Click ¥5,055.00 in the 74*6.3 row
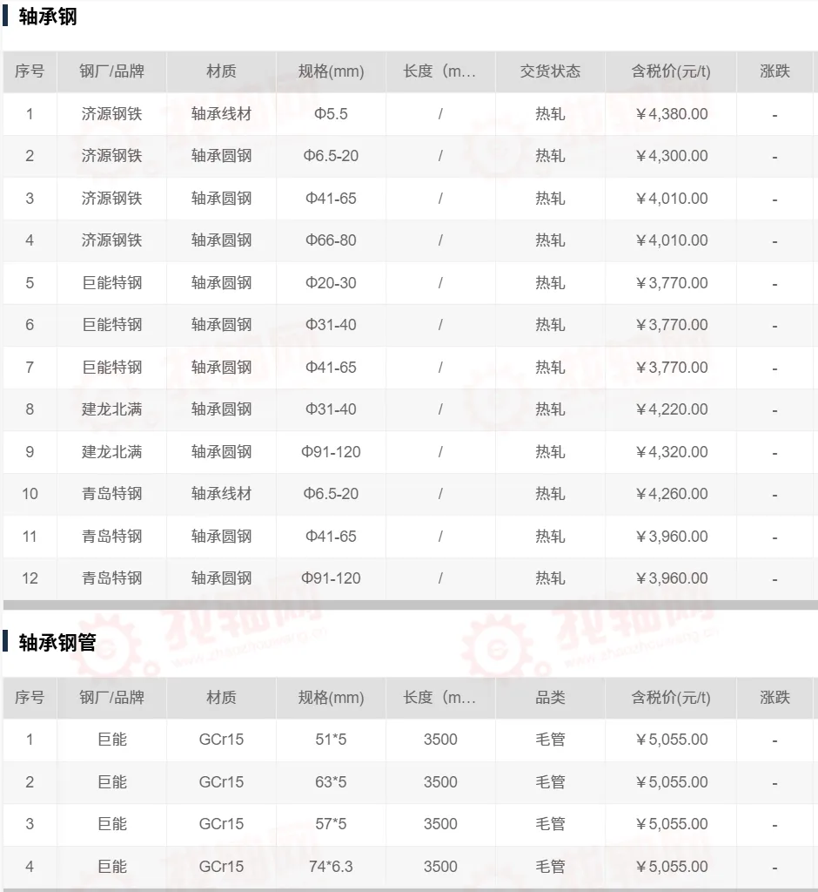This screenshot has height=892, width=818. (671, 867)
